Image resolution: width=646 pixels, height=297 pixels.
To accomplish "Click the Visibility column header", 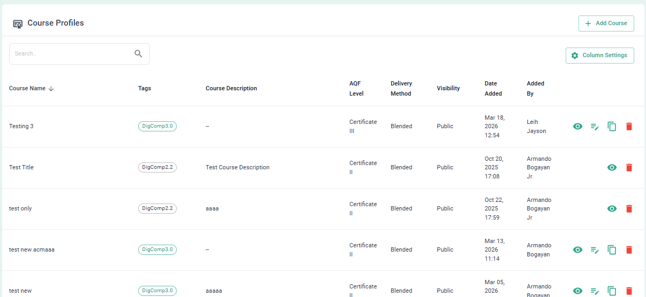I will 448,88.
